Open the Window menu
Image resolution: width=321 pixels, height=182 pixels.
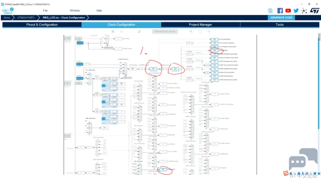[x=75, y=11]
